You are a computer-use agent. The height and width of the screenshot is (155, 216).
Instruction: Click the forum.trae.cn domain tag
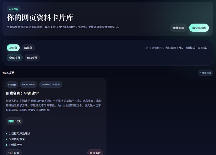(x=29, y=85)
